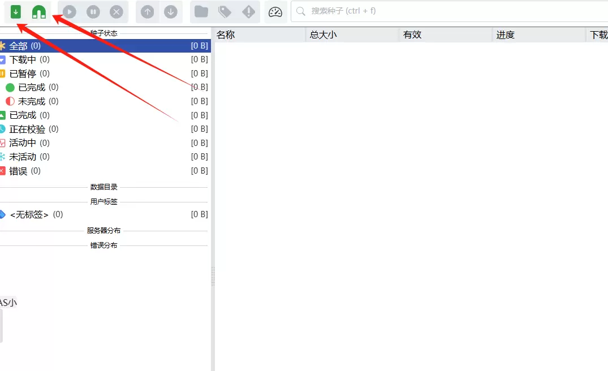Click the add magnet link icon
608x371 pixels.
tap(38, 11)
